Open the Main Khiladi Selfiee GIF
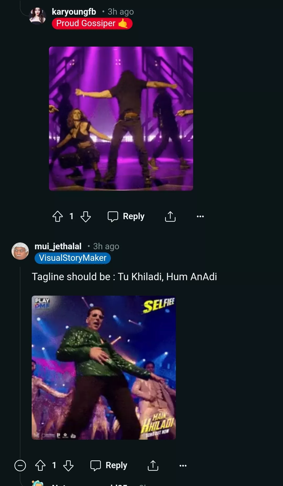 point(104,368)
